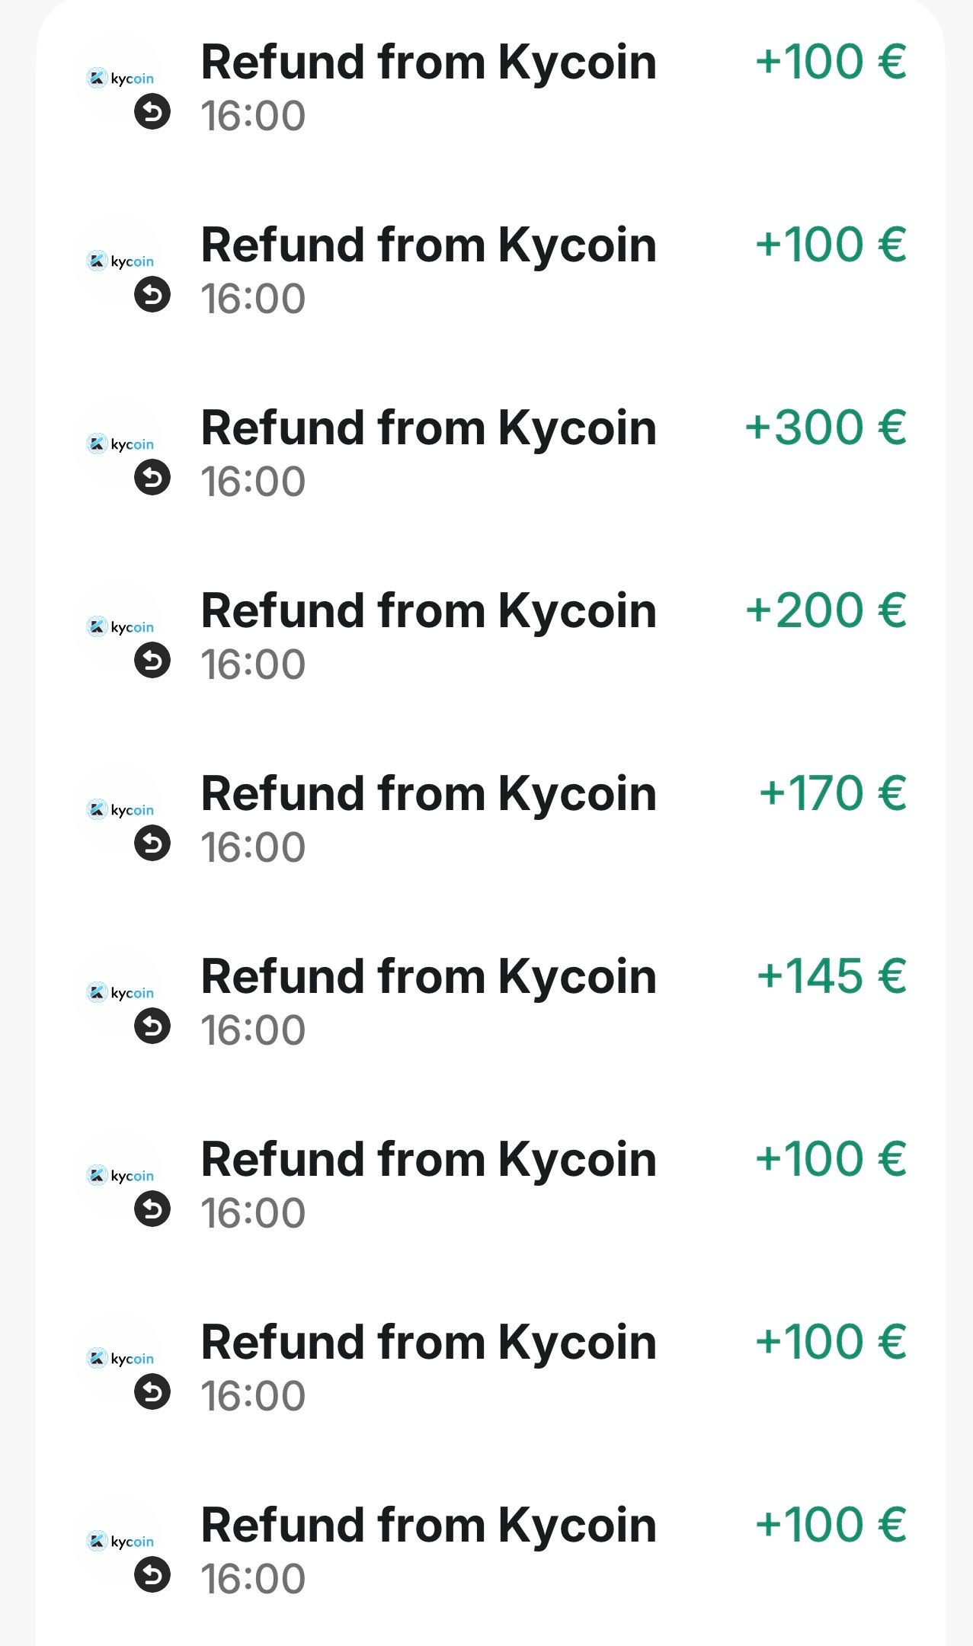Click the +170 € amount
The height and width of the screenshot is (1646, 973).
click(832, 793)
